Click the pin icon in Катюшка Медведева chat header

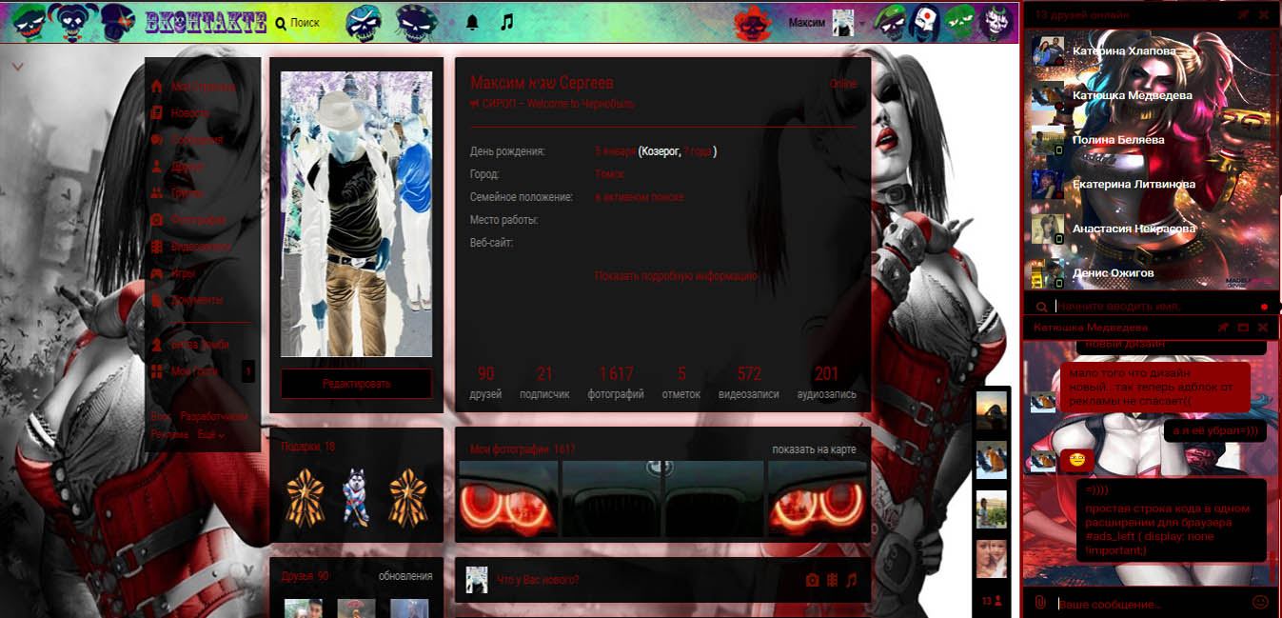(x=1224, y=327)
